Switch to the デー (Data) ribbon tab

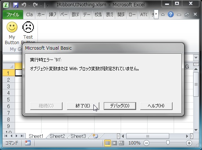point(86,15)
